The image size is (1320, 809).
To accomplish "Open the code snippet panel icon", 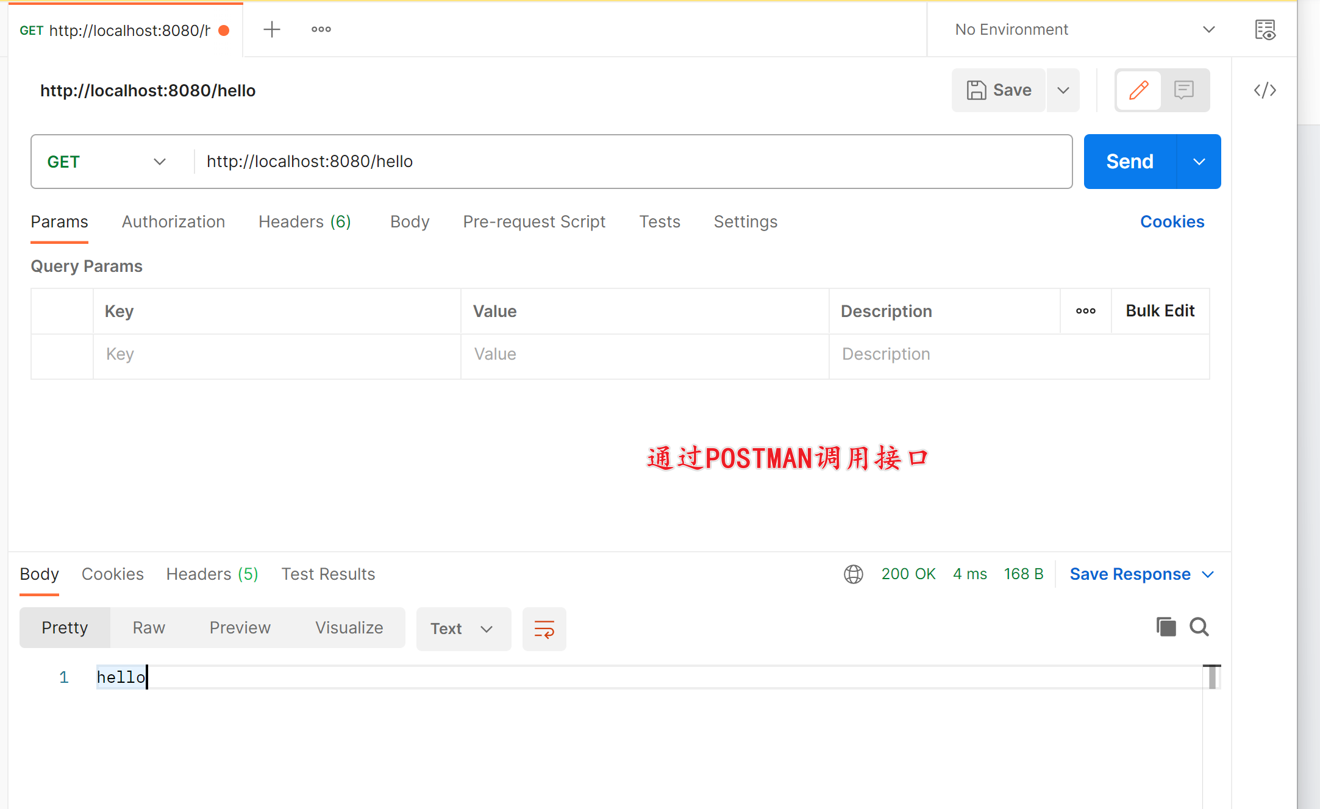I will (x=1265, y=90).
